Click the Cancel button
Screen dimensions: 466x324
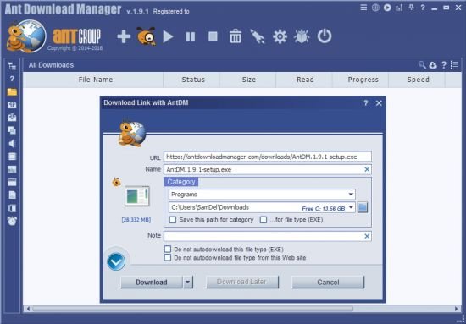click(x=328, y=283)
